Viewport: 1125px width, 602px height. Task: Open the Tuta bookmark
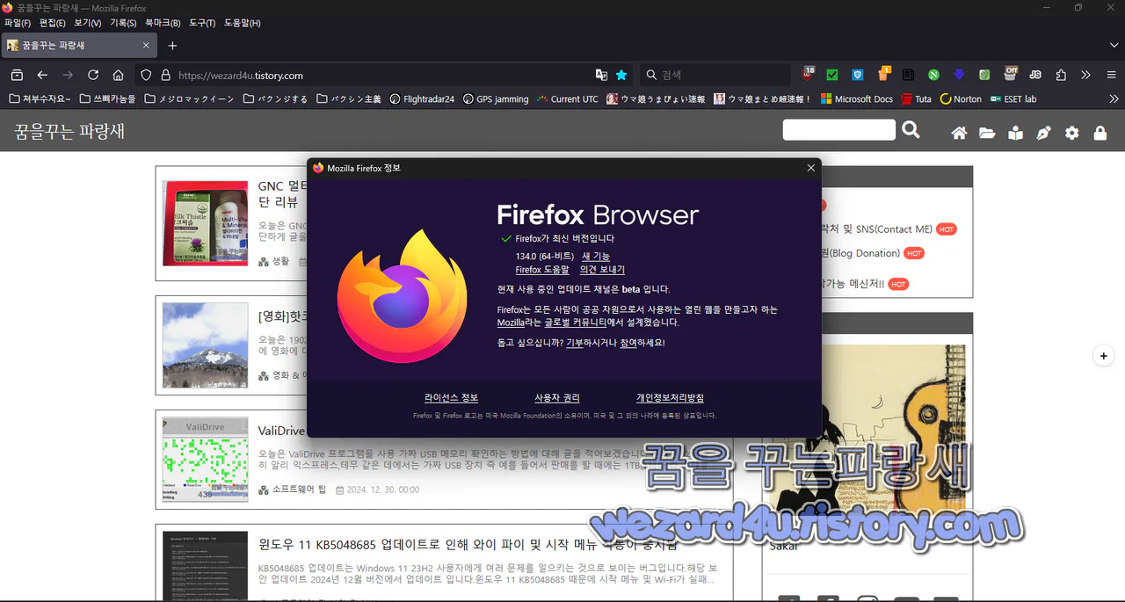[x=916, y=99]
